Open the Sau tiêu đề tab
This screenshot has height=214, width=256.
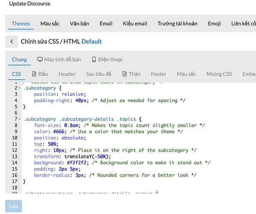(99, 74)
